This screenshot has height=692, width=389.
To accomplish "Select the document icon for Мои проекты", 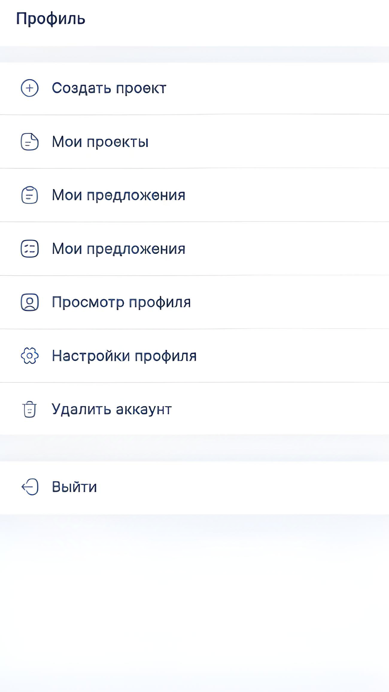I will coord(29,142).
